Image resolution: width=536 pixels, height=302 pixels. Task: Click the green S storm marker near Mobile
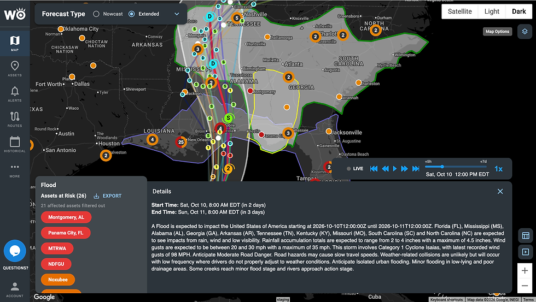coord(229,118)
